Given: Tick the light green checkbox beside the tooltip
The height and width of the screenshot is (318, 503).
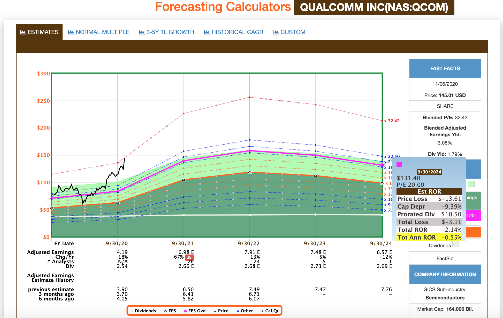Looking at the screenshot, I should (471, 184).
